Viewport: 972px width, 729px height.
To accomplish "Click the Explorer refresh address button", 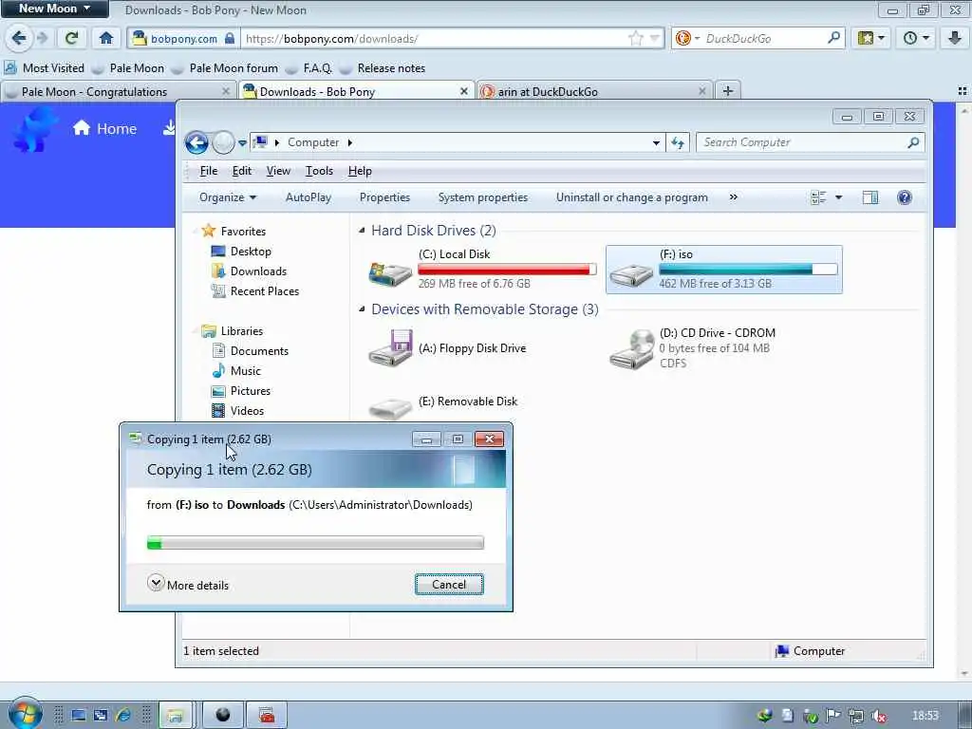I will 678,142.
